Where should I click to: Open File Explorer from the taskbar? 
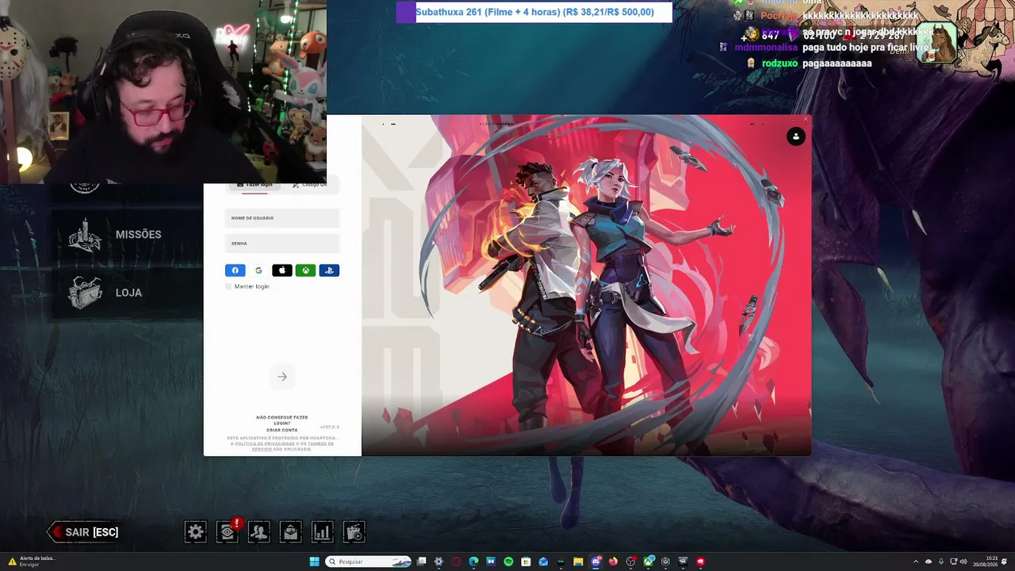tap(578, 561)
